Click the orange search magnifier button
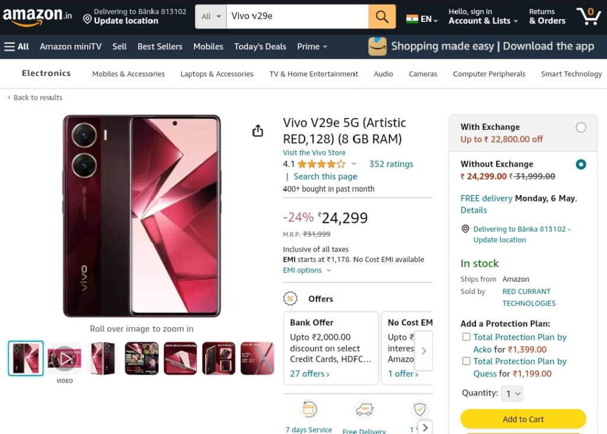Image resolution: width=607 pixels, height=434 pixels. (x=382, y=16)
